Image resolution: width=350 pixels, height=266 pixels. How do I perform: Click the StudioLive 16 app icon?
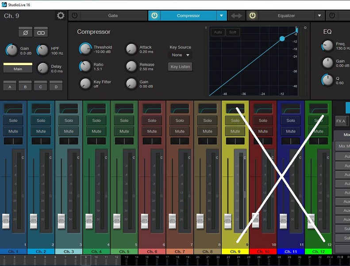click(4, 5)
